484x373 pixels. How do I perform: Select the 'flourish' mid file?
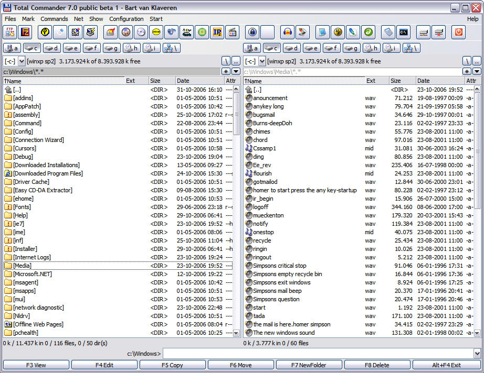click(x=359, y=173)
